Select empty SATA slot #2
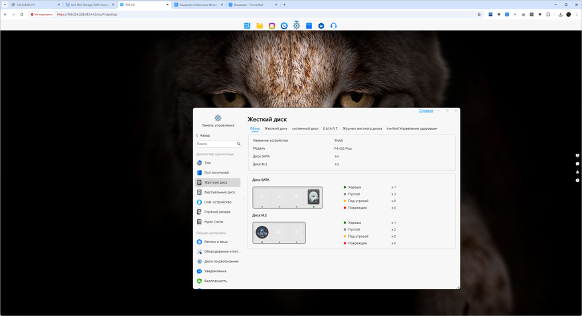This screenshot has height=316, width=582. (279, 197)
